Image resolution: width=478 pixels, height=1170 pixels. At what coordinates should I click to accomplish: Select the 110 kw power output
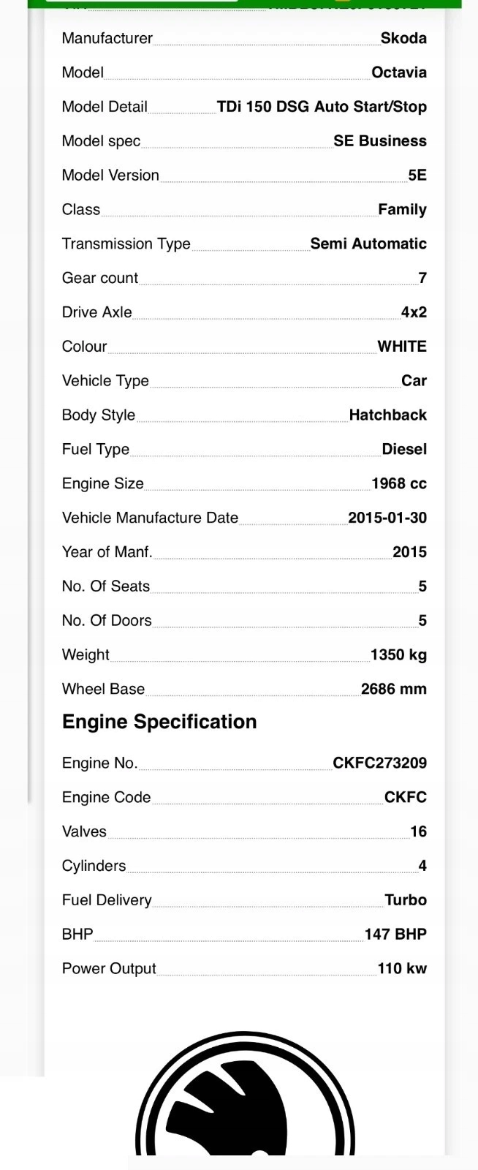[x=402, y=969]
